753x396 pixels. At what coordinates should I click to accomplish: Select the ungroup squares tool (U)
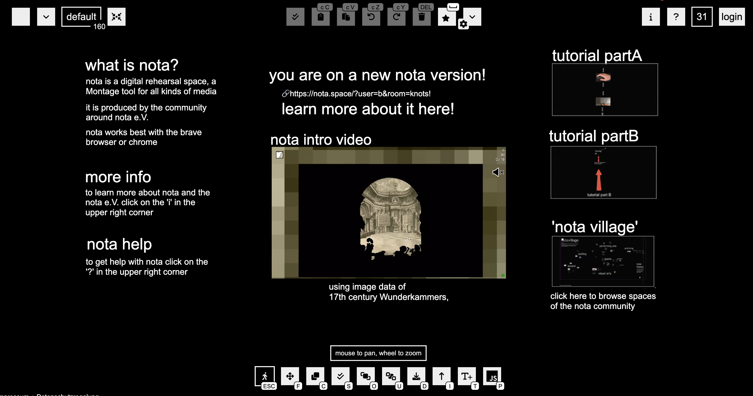[x=391, y=376]
